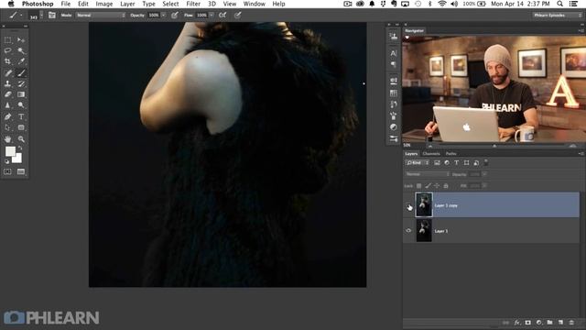Open the layer Kind filter dropdown
The width and height of the screenshot is (586, 330).
418,163
